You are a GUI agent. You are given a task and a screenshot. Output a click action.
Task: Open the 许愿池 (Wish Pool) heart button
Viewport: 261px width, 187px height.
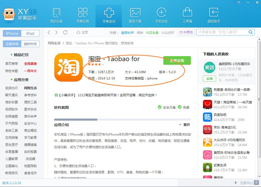point(186,32)
